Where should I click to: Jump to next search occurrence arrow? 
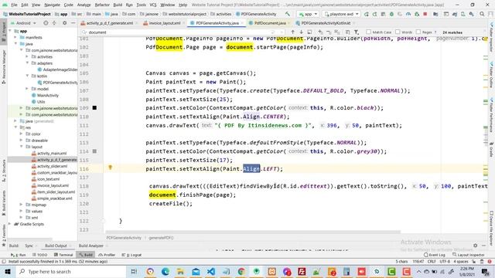[x=301, y=32]
